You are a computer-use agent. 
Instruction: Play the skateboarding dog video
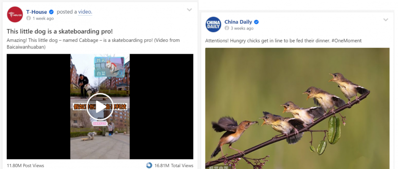[x=100, y=107]
